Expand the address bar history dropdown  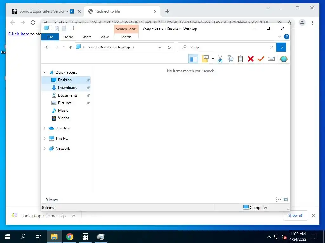(x=160, y=47)
